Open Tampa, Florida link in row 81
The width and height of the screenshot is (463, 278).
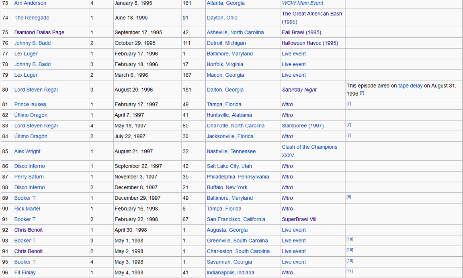point(224,104)
